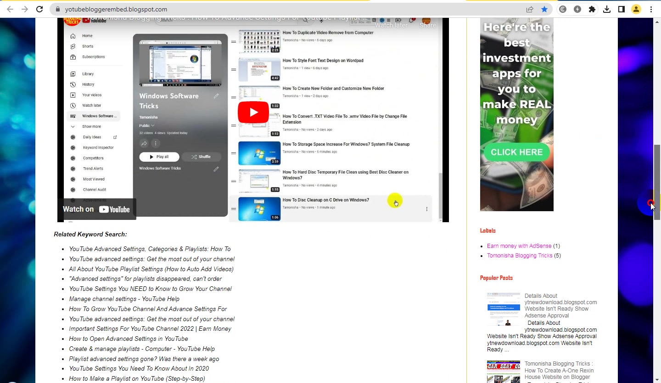This screenshot has height=383, width=661.
Task: Click the CLICK HERE ad button
Action: tap(517, 152)
